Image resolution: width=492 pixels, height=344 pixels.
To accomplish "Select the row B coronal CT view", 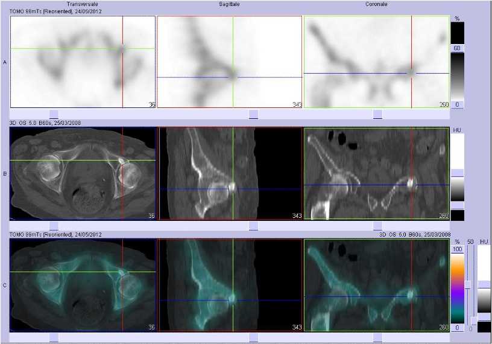I will tap(376, 173).
